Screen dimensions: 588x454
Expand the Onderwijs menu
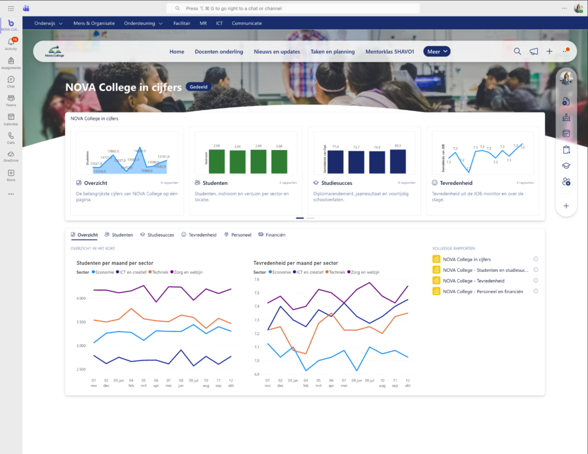(x=49, y=23)
